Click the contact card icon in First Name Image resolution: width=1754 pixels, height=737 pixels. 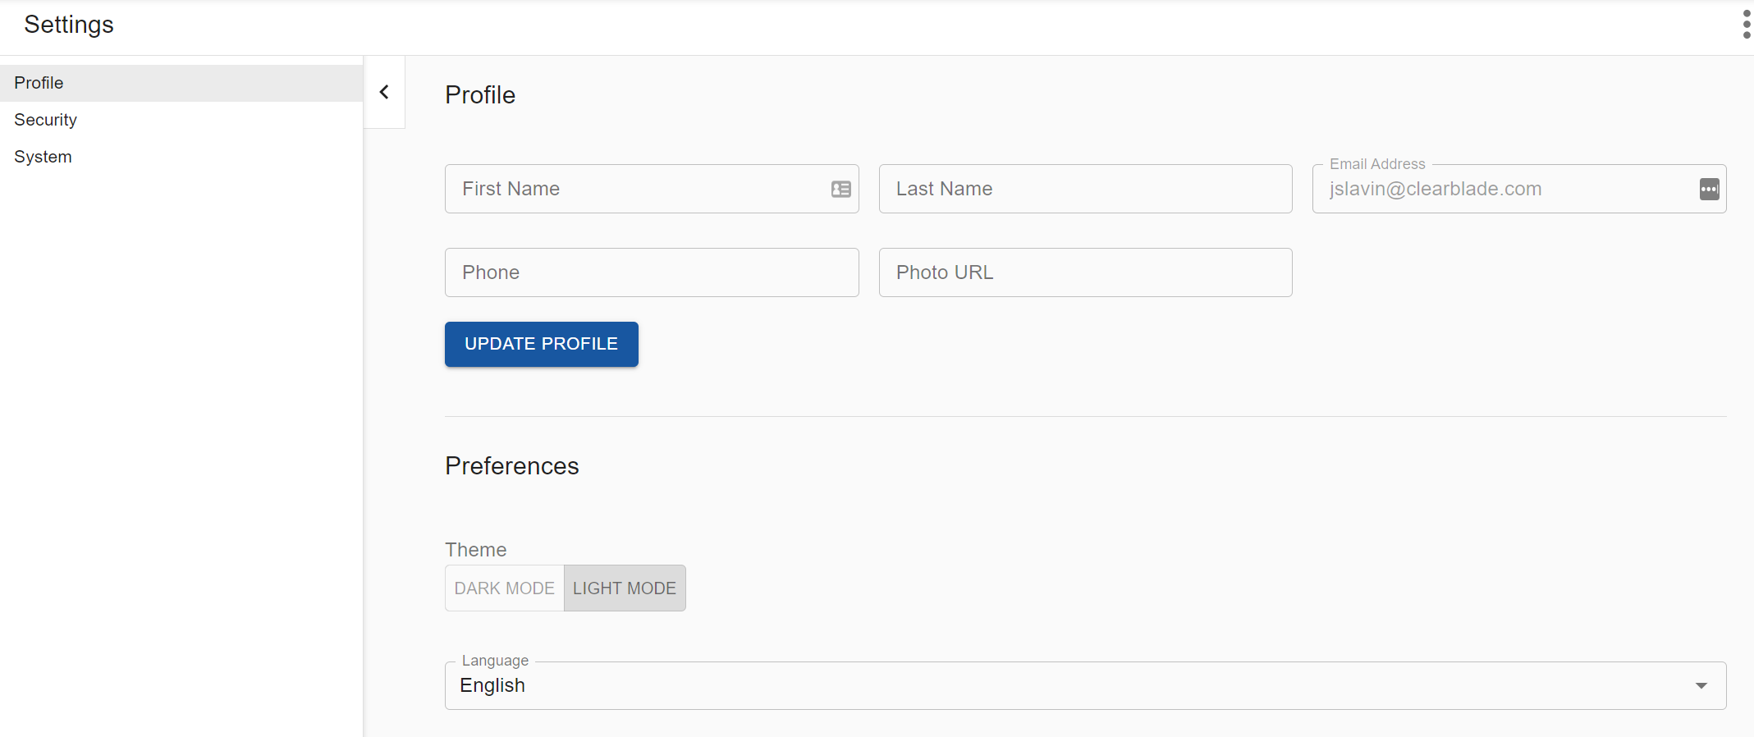pyautogui.click(x=840, y=190)
